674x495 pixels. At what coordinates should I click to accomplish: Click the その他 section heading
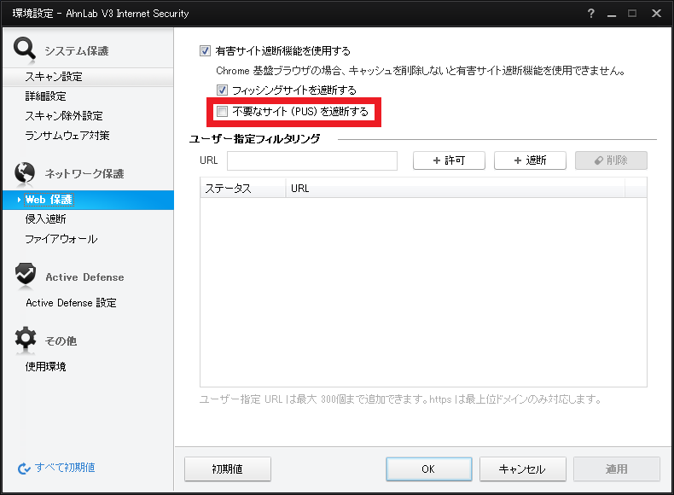61,341
